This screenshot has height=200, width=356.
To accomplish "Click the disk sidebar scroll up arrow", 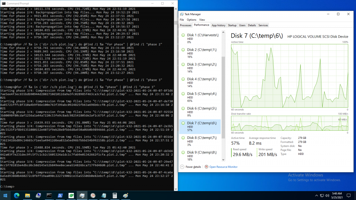I will (223, 32).
